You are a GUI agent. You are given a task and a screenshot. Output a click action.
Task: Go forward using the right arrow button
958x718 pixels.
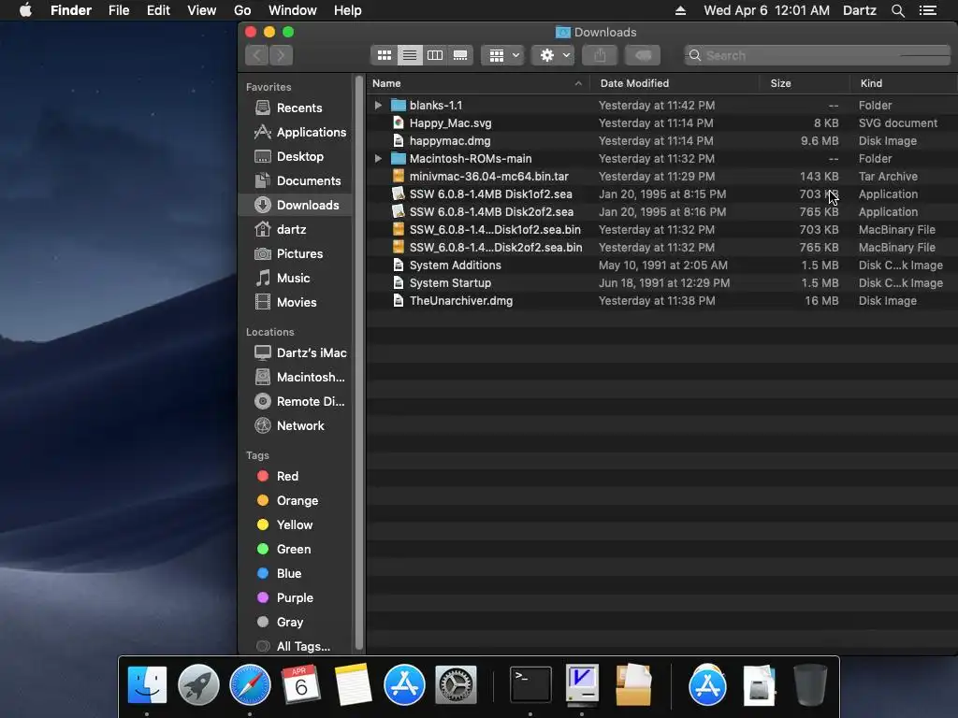click(281, 55)
